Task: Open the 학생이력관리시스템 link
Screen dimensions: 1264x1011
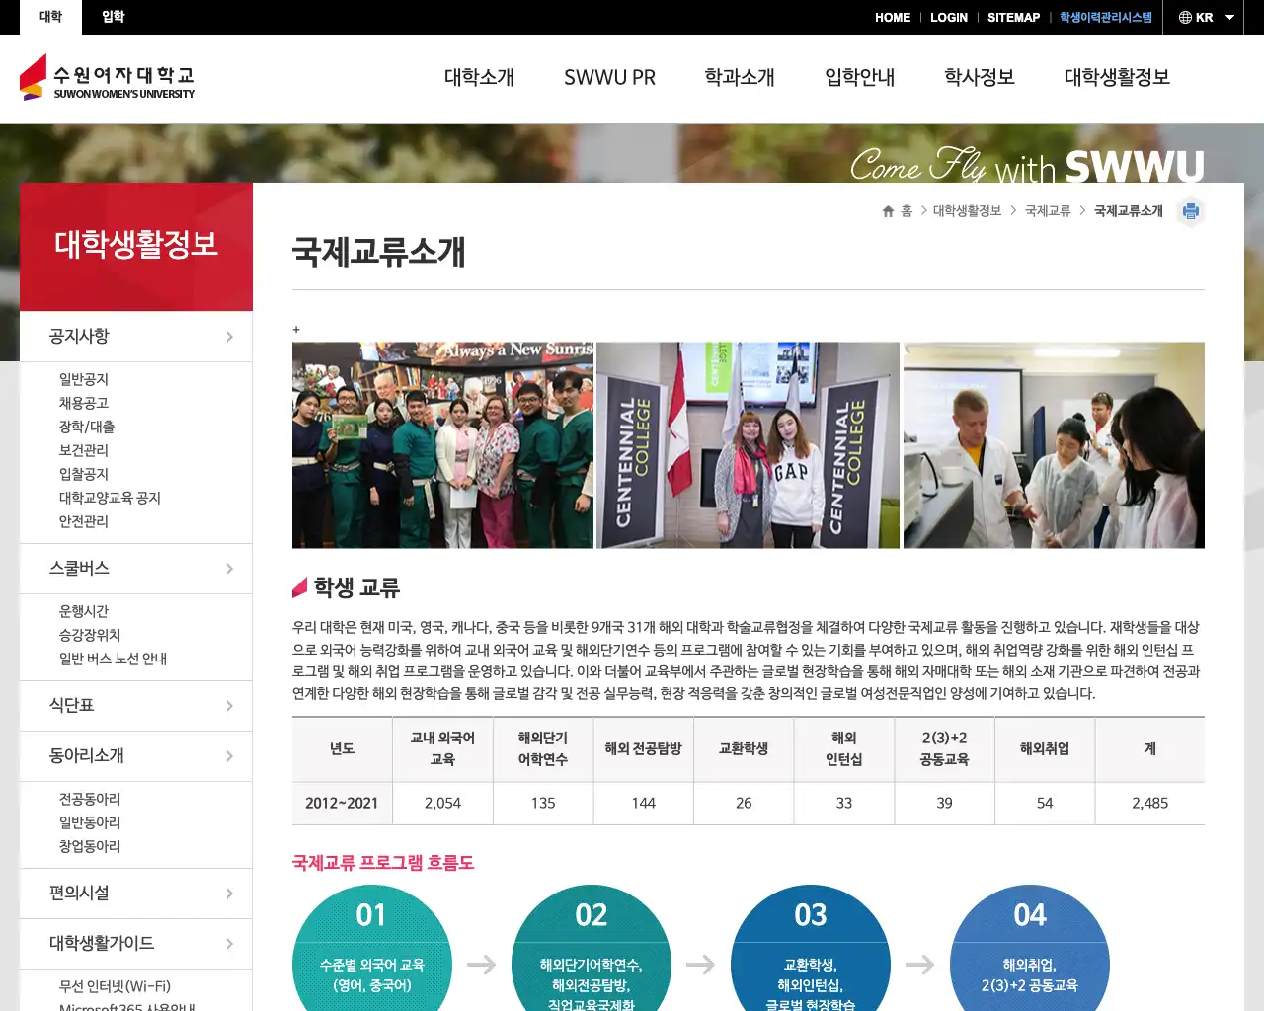Action: click(x=1106, y=18)
